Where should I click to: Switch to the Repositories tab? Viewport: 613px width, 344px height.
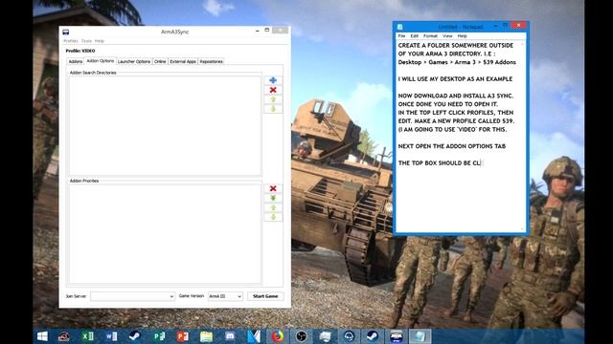click(x=211, y=61)
